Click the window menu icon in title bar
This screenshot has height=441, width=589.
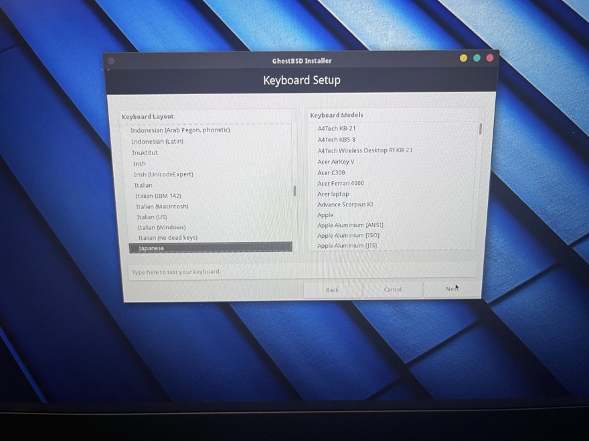click(x=111, y=61)
